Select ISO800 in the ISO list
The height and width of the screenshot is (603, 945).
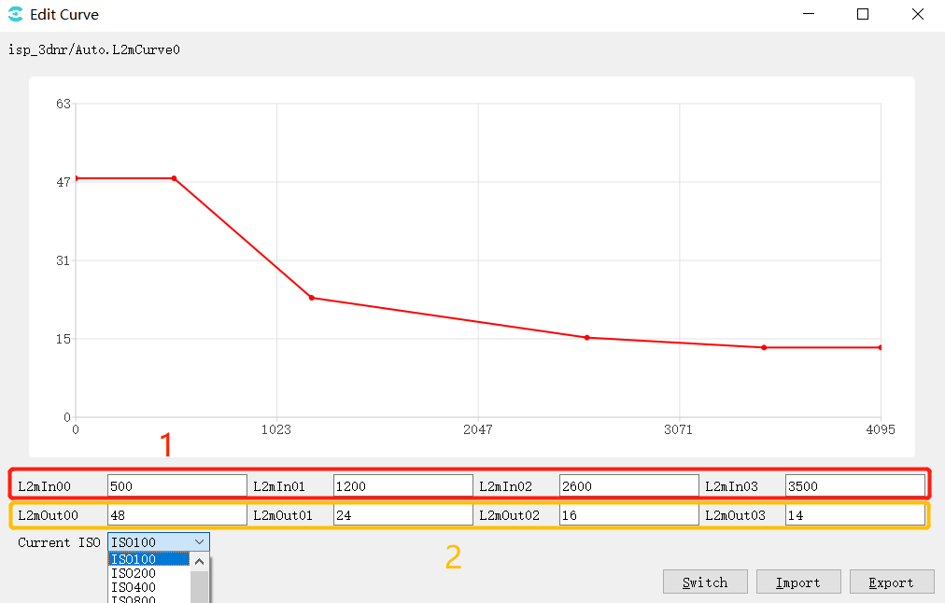click(148, 598)
